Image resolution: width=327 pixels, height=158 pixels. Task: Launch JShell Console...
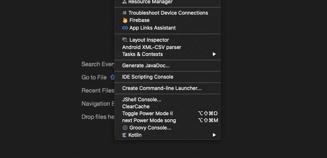(142, 99)
